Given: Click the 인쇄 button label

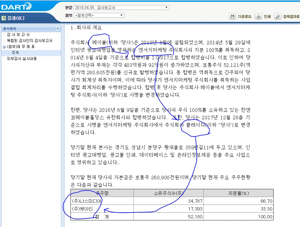Looking at the screenshot, I should [267, 16].
